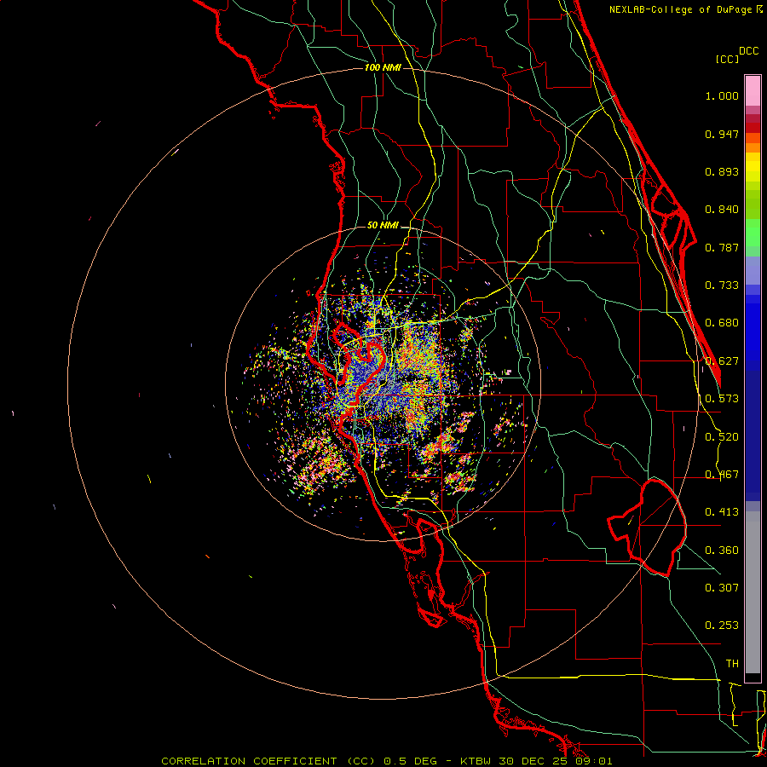The width and height of the screenshot is (767, 767).
Task: Select the 0.893 legend value
Action: click(x=722, y=171)
